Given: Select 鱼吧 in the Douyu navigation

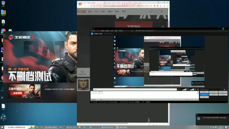Looking at the screenshot, I should (x=124, y=11).
